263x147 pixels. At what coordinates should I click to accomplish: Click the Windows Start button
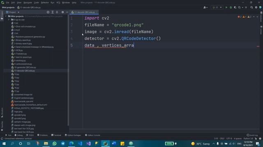(4, 143)
